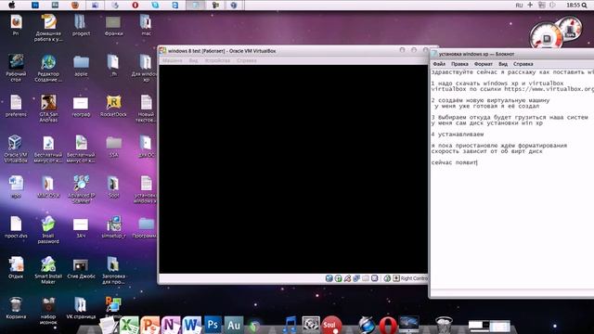Open the Формат menu in Notepad
Screen dimensions: 594x334
point(484,64)
